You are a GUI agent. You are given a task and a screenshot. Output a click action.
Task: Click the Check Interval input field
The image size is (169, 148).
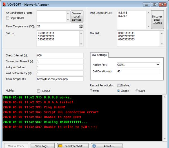[x=60, y=55]
